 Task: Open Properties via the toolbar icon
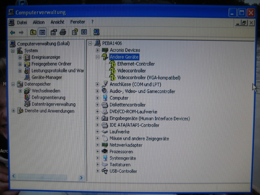[x=54, y=32]
